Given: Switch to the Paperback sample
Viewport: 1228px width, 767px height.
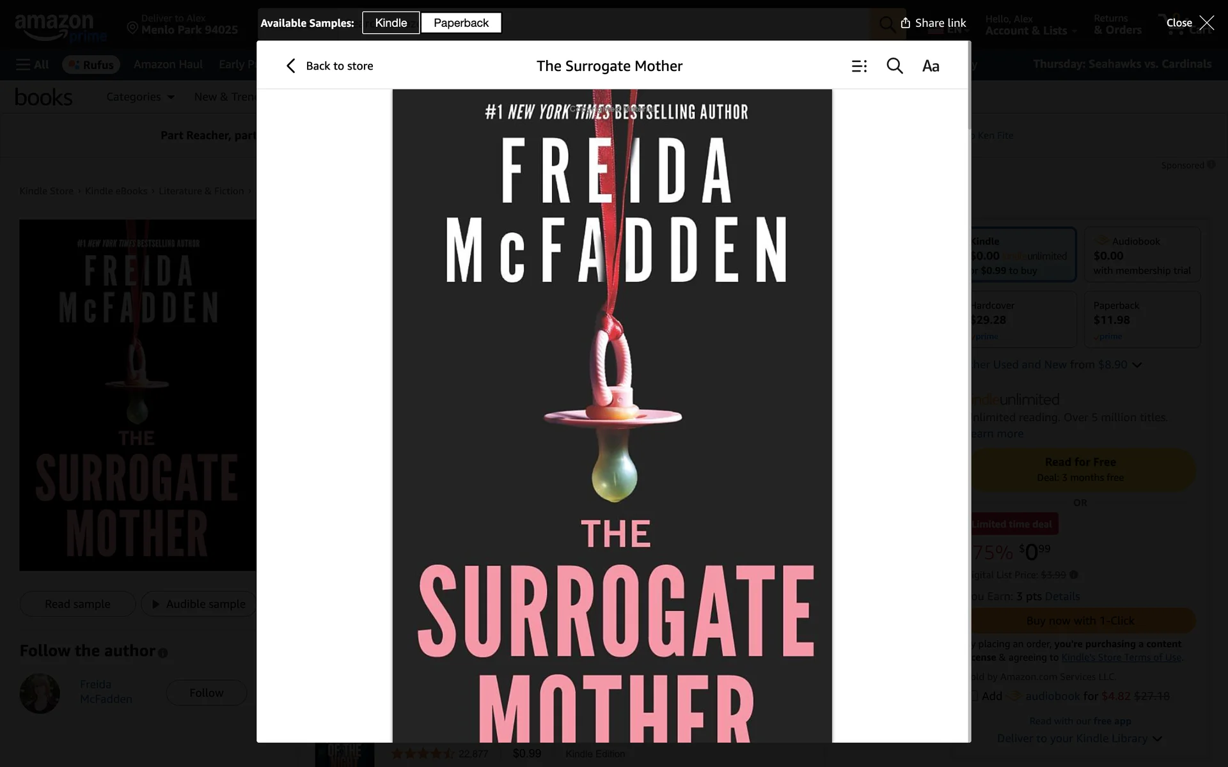Looking at the screenshot, I should coord(461,23).
